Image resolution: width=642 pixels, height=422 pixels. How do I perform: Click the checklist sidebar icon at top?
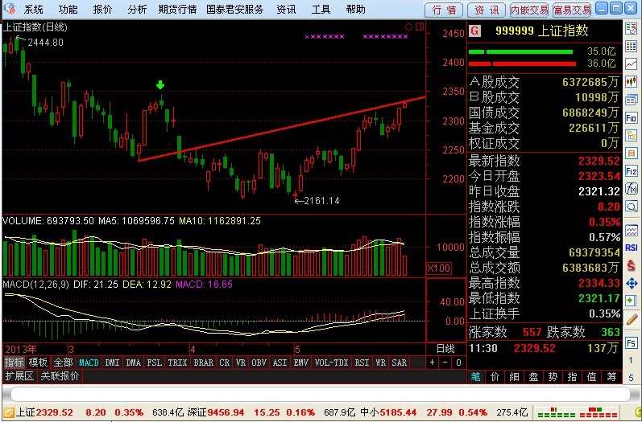click(x=631, y=29)
